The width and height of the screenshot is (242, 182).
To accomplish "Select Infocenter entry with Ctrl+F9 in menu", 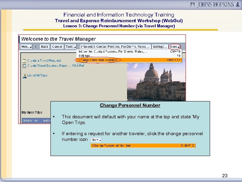I will 129,51.
